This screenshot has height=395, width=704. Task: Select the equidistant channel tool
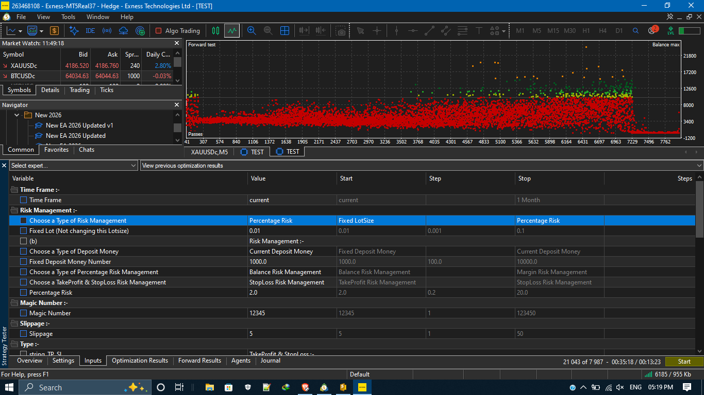446,31
